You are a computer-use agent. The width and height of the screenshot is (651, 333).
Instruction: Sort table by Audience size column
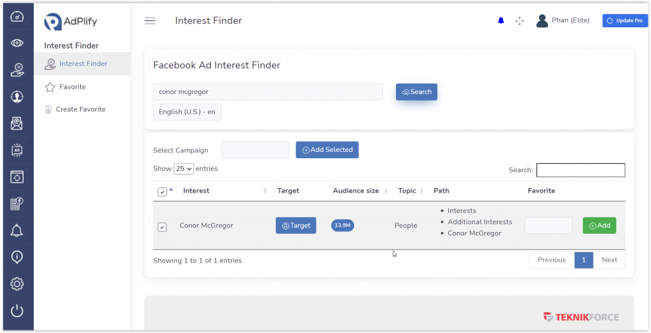coord(356,191)
